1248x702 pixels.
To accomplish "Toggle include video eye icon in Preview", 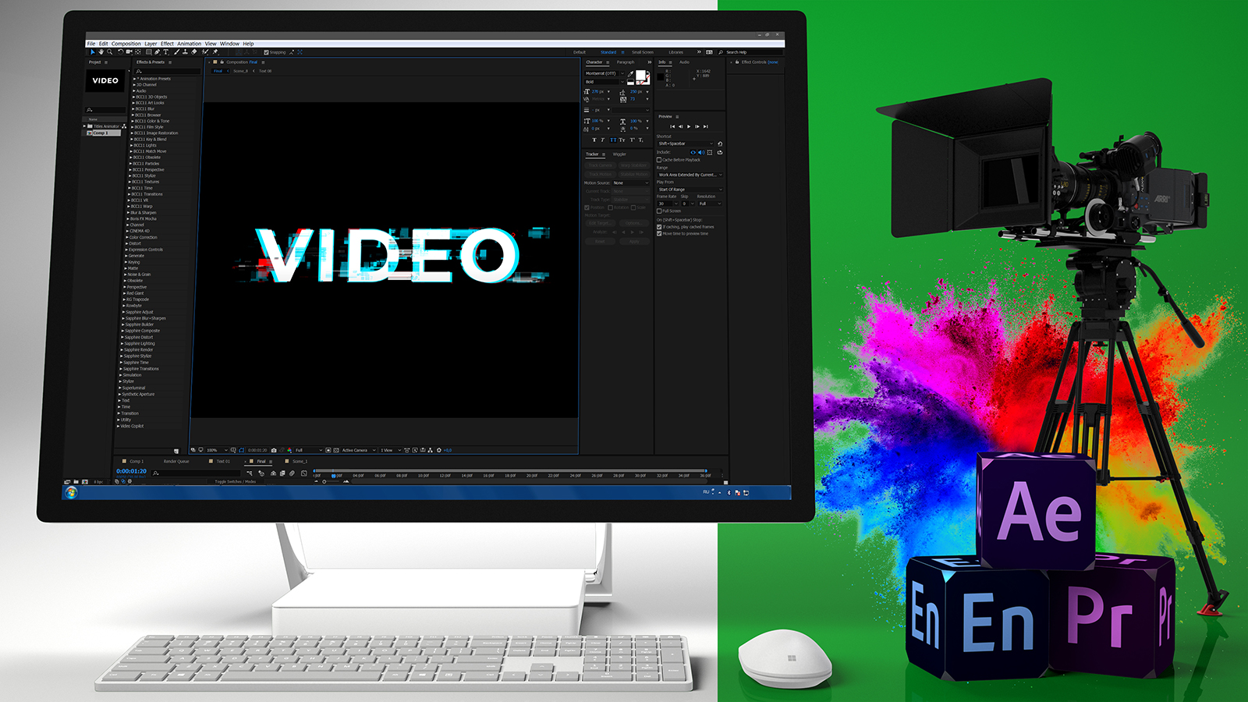I will (693, 152).
